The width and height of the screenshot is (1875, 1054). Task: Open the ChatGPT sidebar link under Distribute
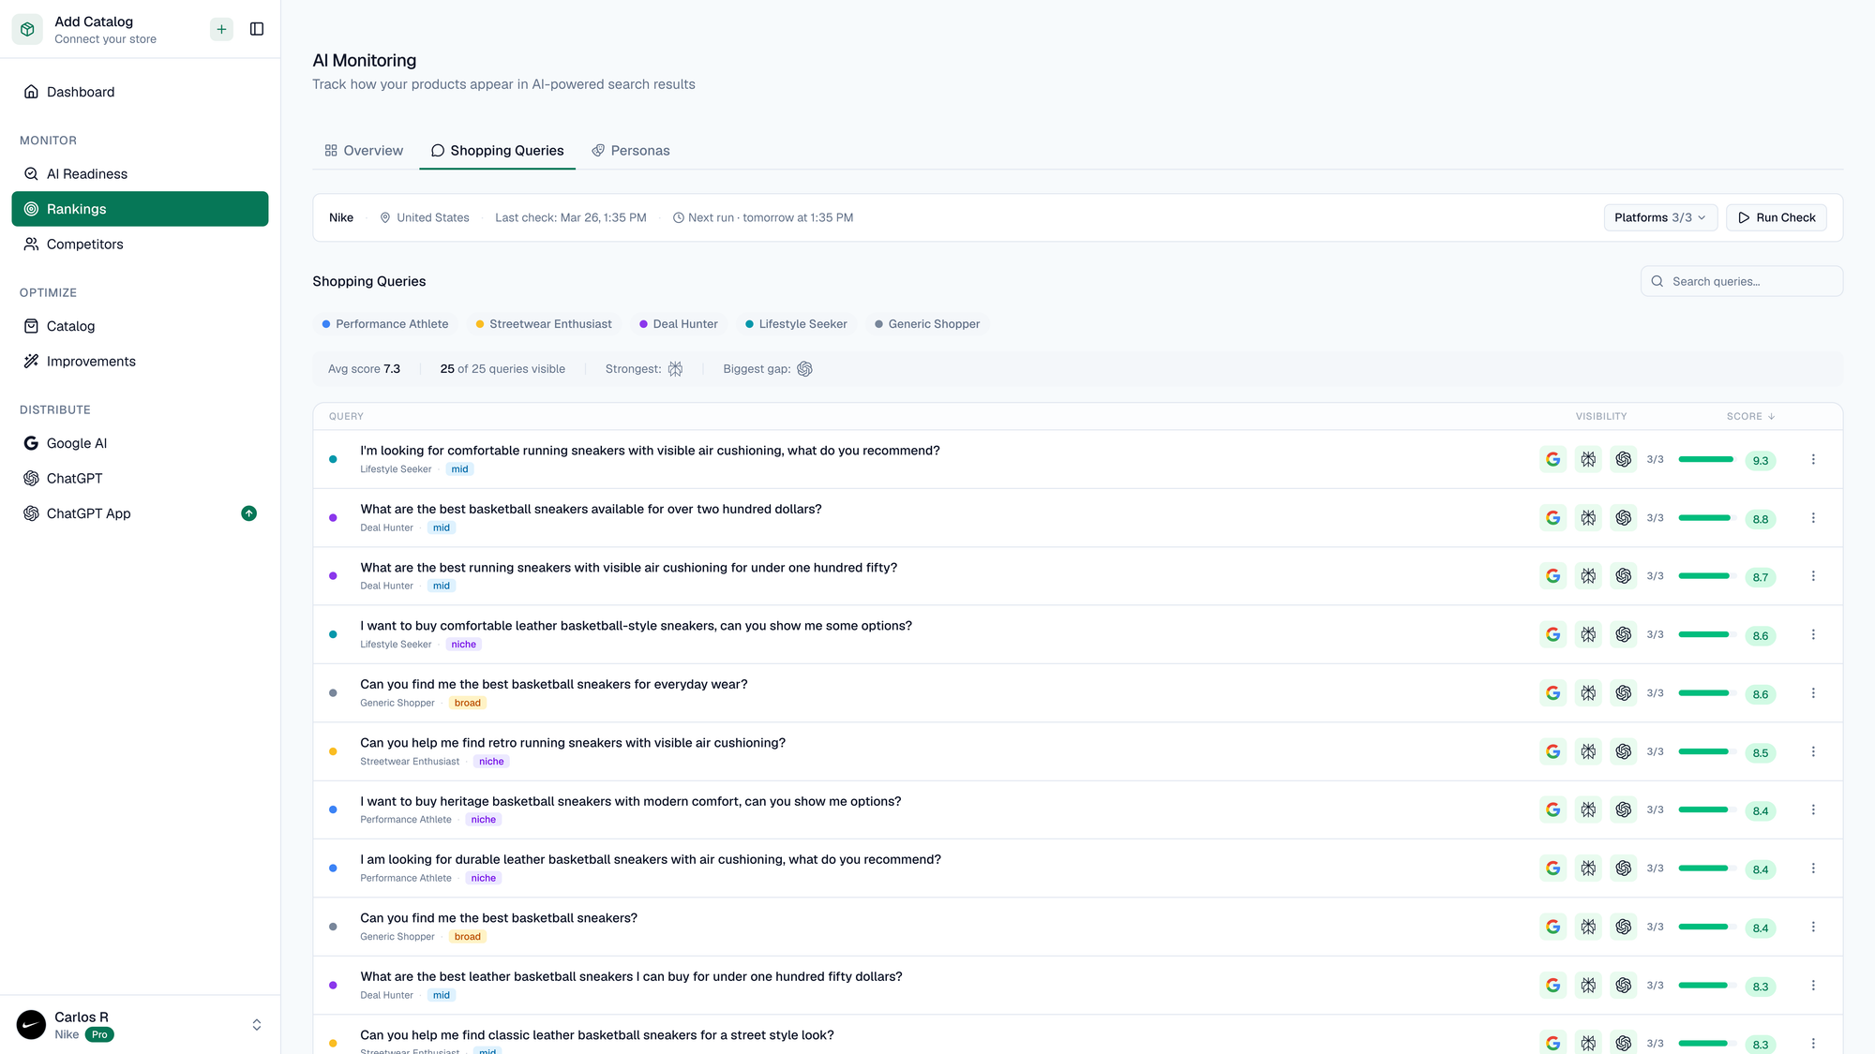coord(140,479)
